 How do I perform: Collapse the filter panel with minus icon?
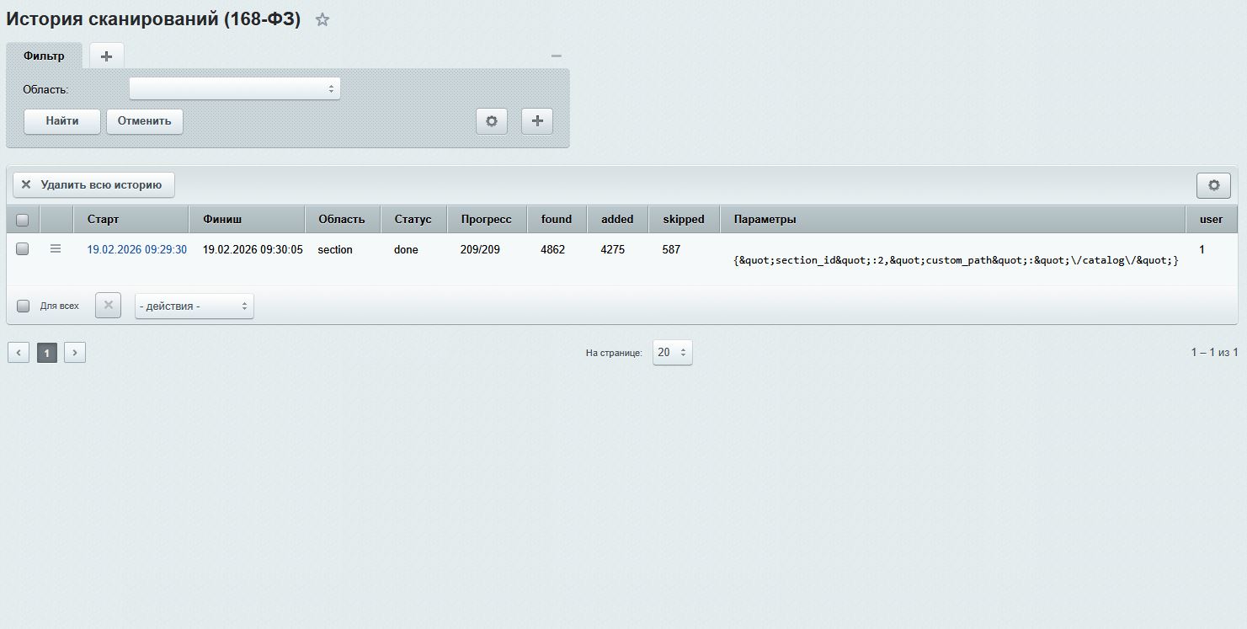[556, 56]
